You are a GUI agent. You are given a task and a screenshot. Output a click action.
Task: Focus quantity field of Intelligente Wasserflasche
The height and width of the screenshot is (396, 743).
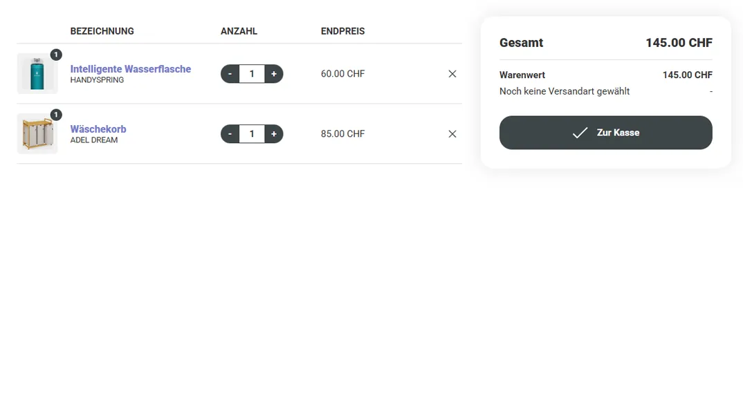point(252,74)
